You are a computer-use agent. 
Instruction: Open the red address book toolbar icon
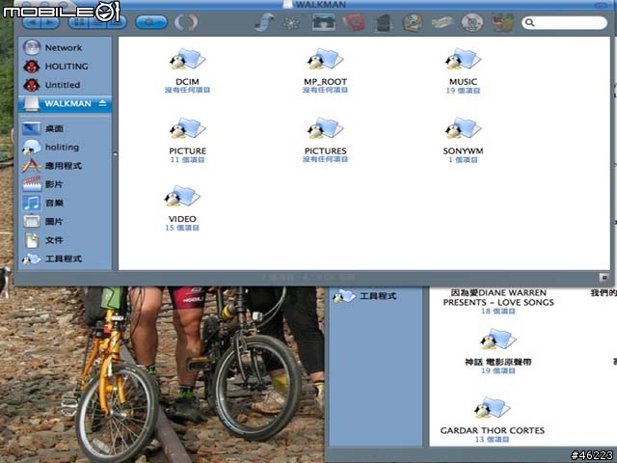click(354, 22)
